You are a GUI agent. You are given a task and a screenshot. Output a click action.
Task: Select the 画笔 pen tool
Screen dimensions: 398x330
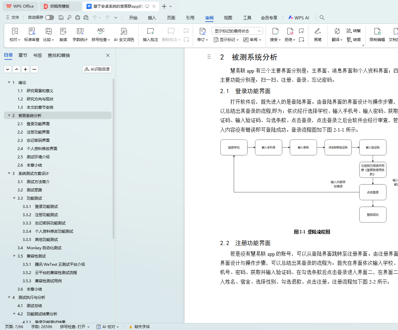coord(318,31)
